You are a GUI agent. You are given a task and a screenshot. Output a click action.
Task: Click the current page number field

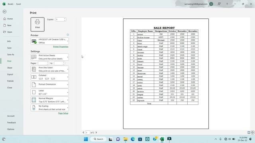pyautogui.click(x=88, y=132)
